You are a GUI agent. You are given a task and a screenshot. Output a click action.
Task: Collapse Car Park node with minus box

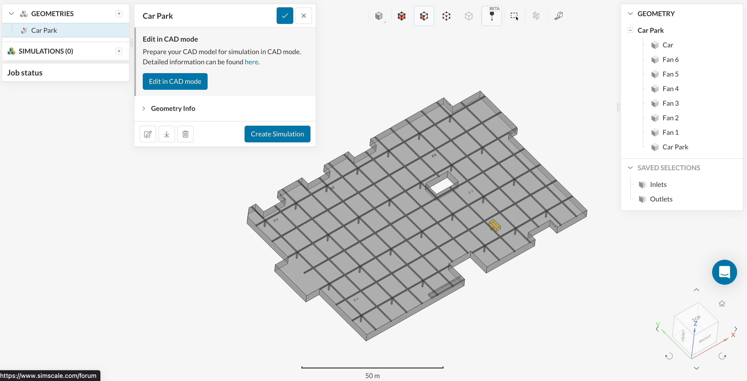coord(630,30)
